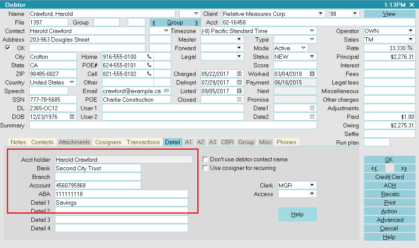Open the DOB calendar picker
The height and width of the screenshot is (248, 419).
point(72,117)
